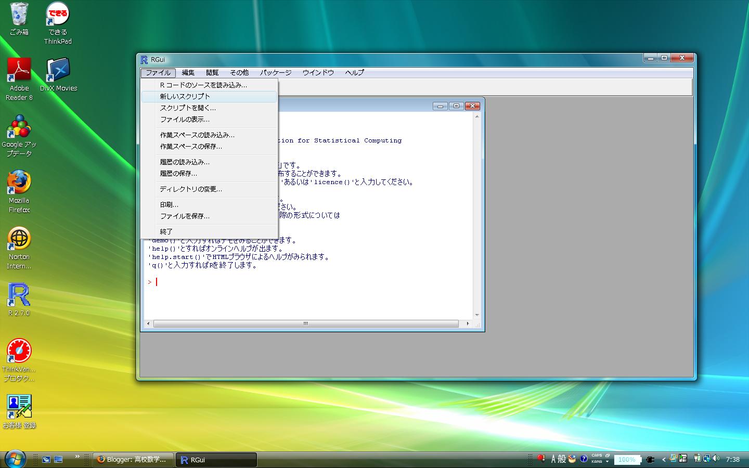
Task: Choose 履歴の読み込み... menu item
Action: pos(209,162)
